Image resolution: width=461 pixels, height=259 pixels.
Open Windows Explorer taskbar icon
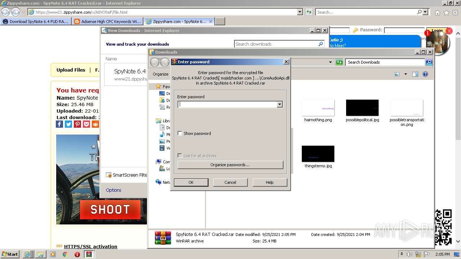point(41,254)
